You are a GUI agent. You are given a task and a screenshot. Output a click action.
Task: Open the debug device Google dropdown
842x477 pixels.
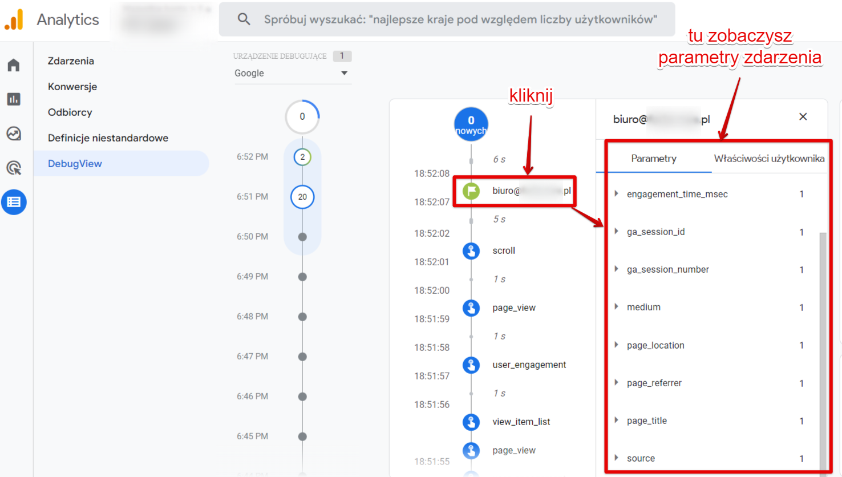tap(292, 73)
